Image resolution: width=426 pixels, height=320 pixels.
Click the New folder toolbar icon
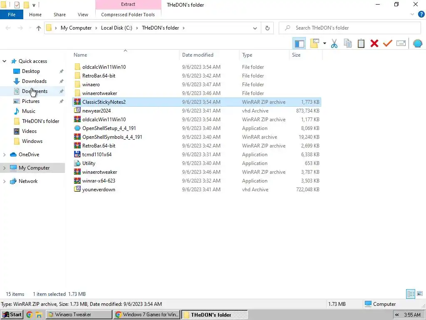click(x=315, y=43)
